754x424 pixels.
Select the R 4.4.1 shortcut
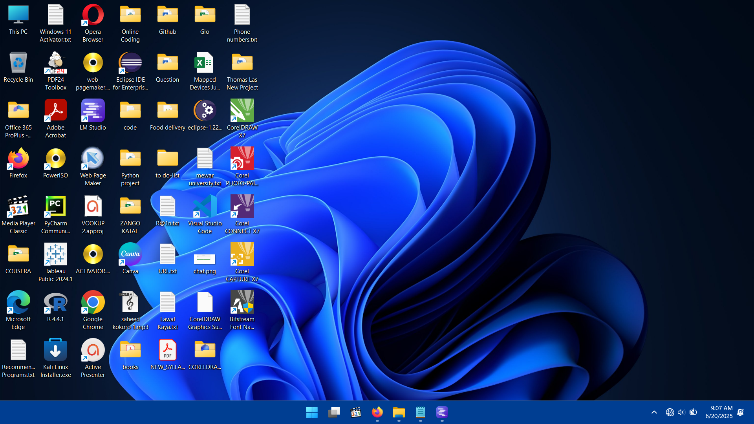point(56,307)
